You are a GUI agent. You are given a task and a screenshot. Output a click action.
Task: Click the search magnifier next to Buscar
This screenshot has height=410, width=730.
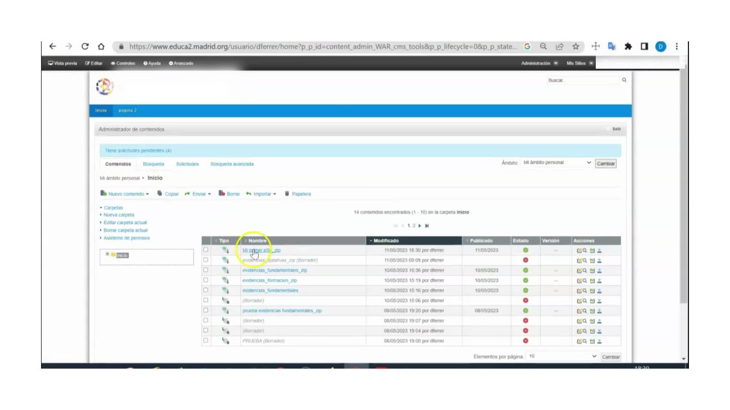tap(624, 80)
